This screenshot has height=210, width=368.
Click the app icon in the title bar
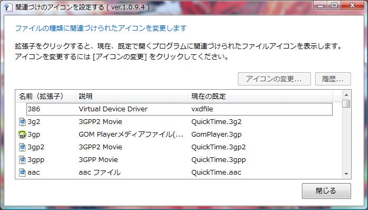pyautogui.click(x=8, y=7)
